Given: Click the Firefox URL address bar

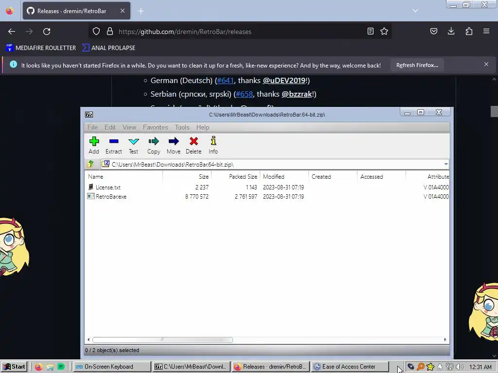Looking at the screenshot, I should 240,32.
